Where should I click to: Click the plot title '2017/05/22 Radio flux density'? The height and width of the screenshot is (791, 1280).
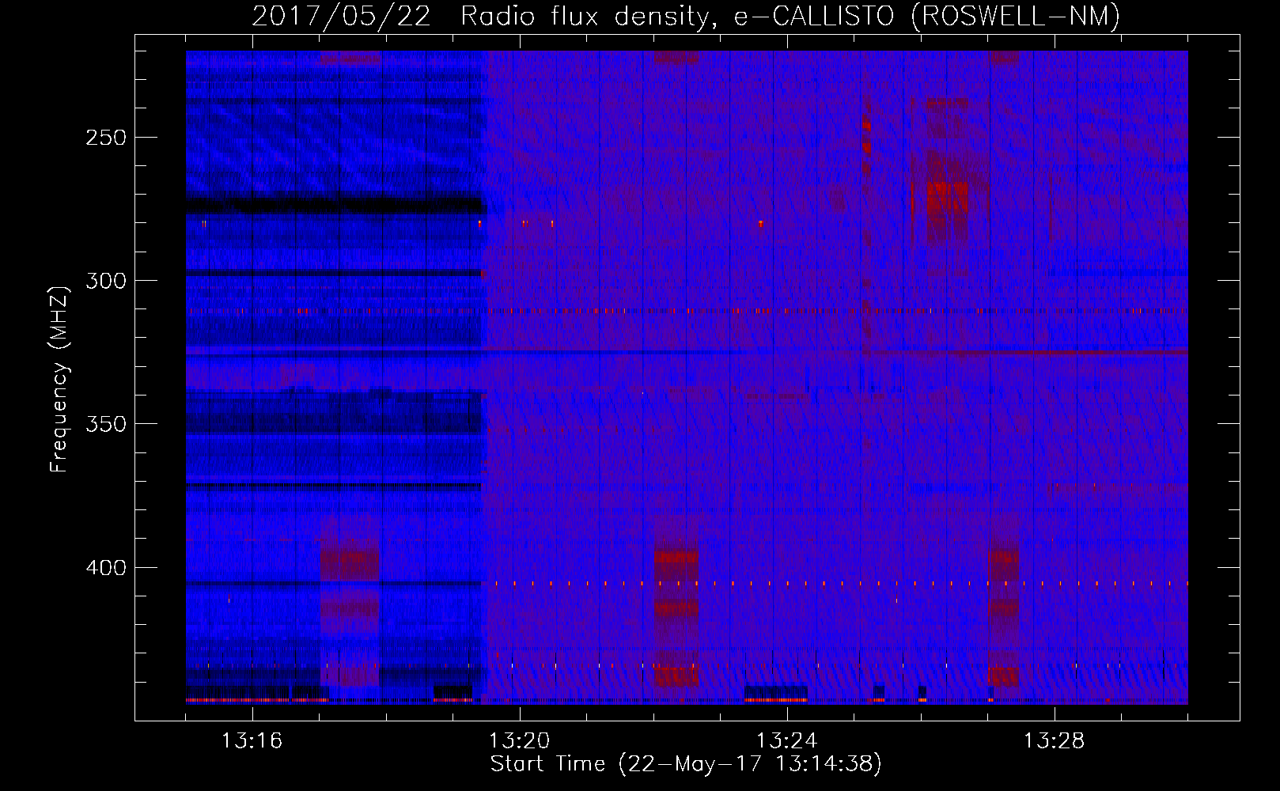(485, 17)
